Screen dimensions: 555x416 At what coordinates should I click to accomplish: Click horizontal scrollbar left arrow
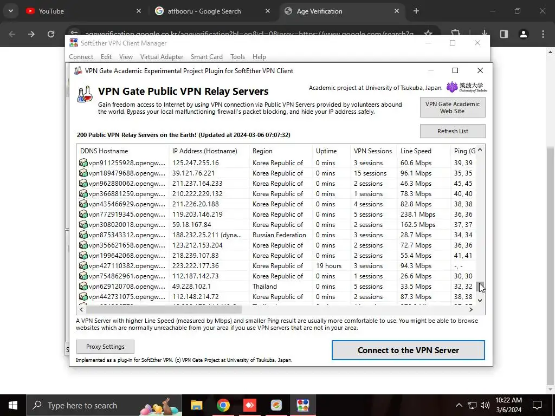[82, 309]
